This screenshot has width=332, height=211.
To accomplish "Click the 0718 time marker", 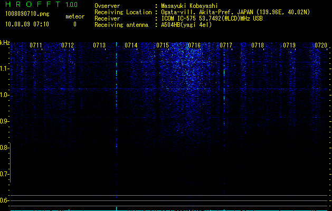I will point(258,45).
